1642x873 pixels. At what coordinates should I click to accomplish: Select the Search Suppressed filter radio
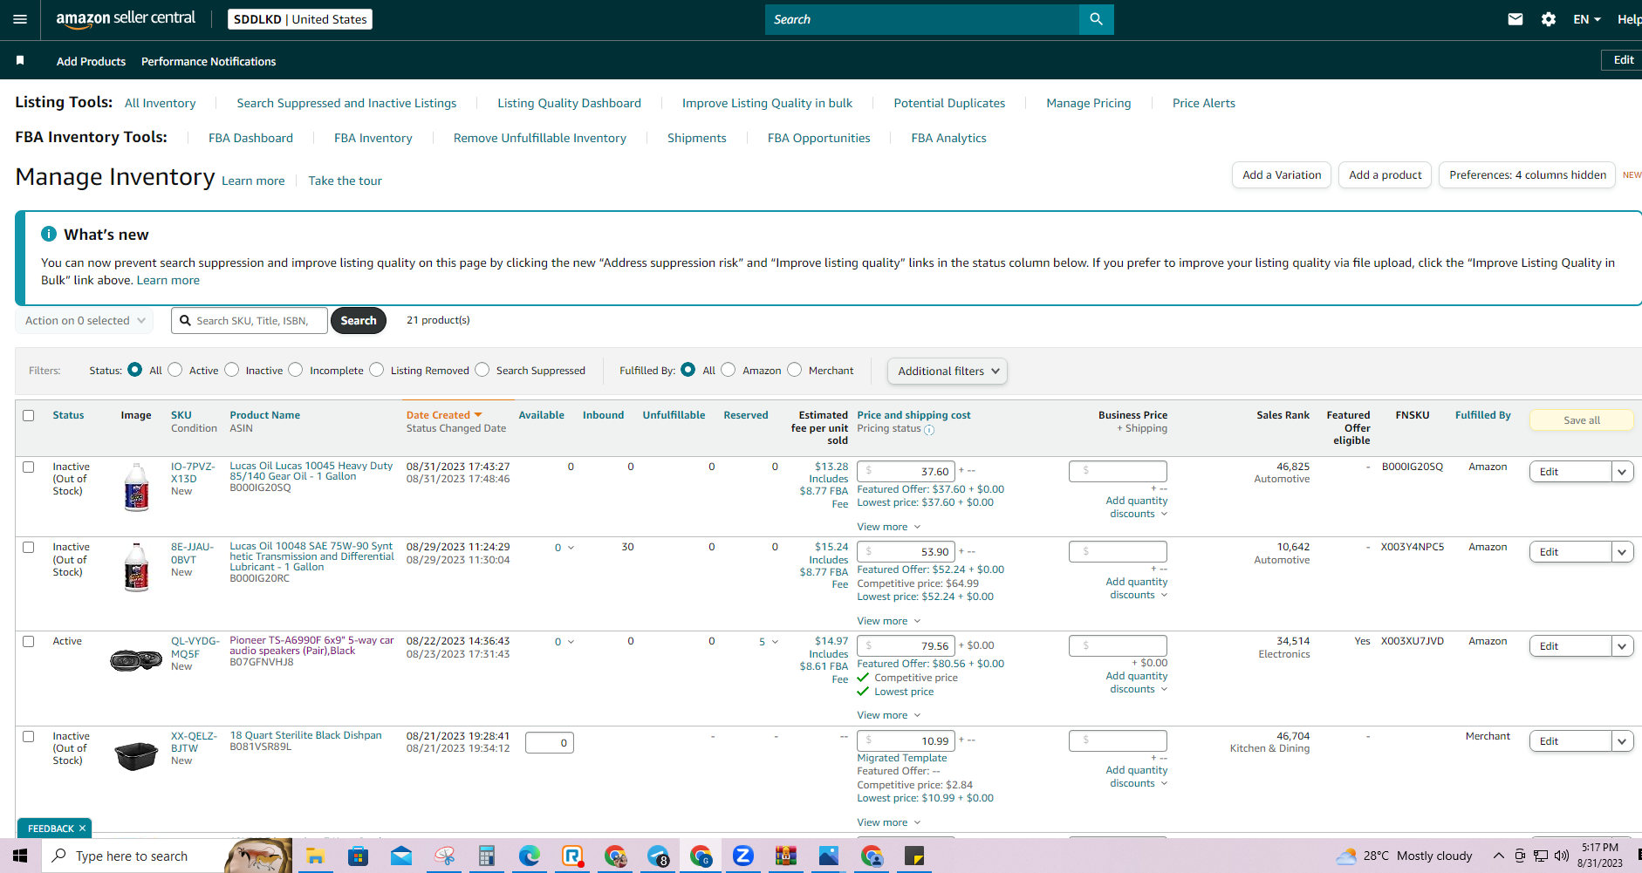point(482,370)
